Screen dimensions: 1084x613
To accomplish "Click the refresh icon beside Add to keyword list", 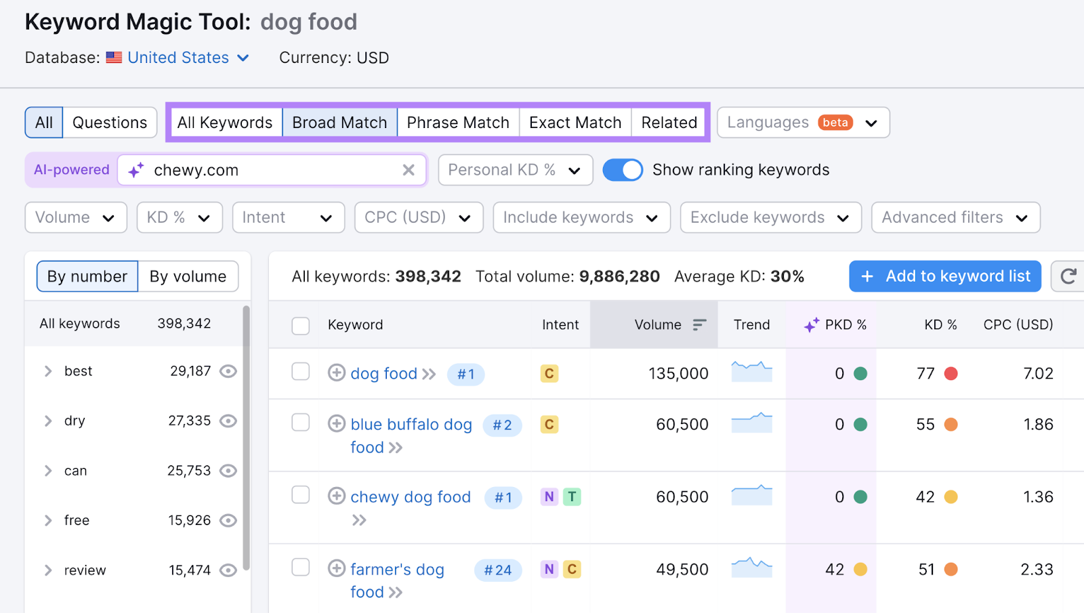I will click(x=1068, y=276).
